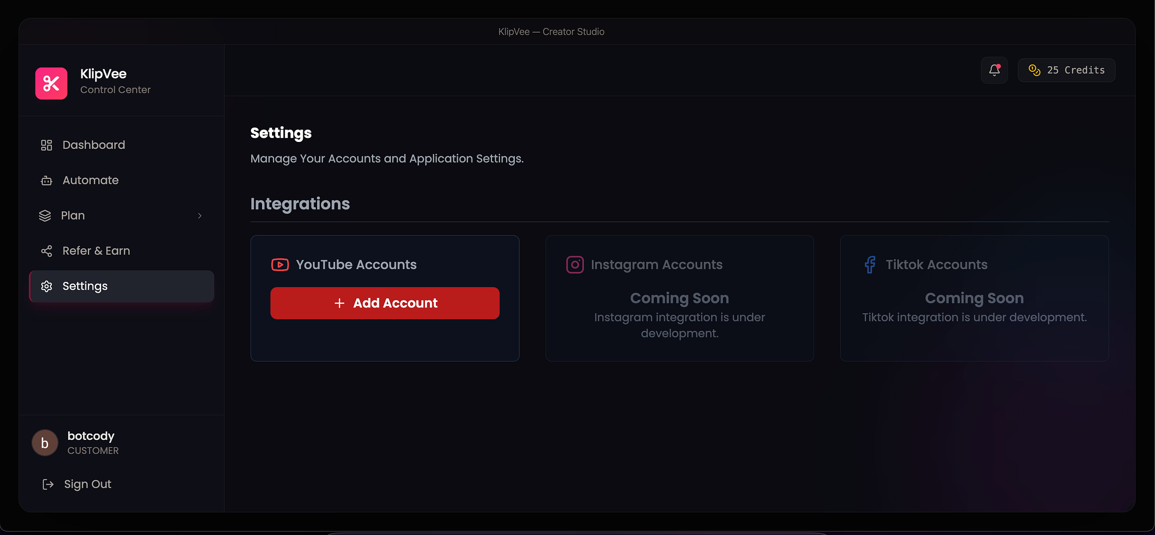1155x535 pixels.
Task: Click the Tiktok Accounts heading
Action: coord(937,265)
